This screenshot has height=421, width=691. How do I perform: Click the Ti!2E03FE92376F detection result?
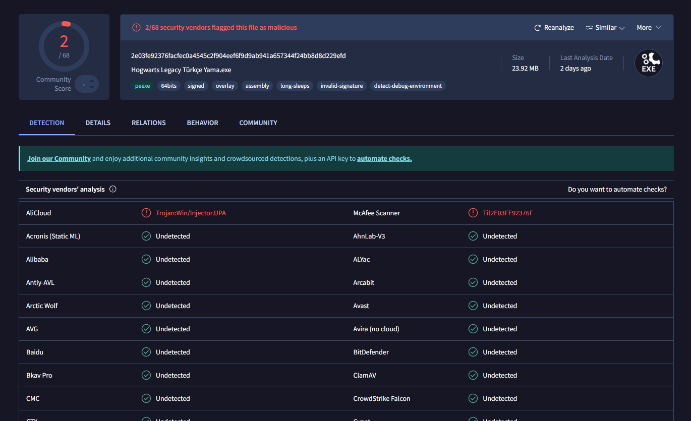coord(508,213)
